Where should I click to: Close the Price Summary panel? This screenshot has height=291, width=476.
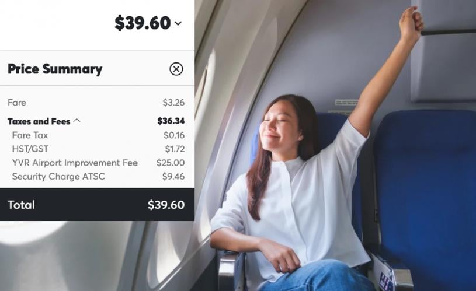pyautogui.click(x=176, y=69)
